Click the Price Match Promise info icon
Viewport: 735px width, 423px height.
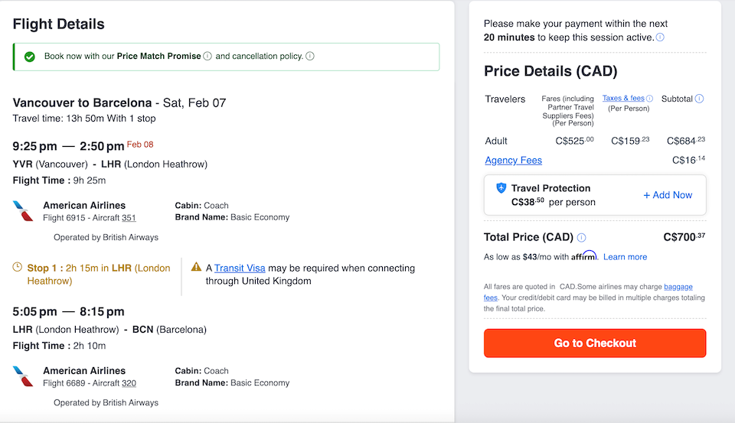point(207,56)
